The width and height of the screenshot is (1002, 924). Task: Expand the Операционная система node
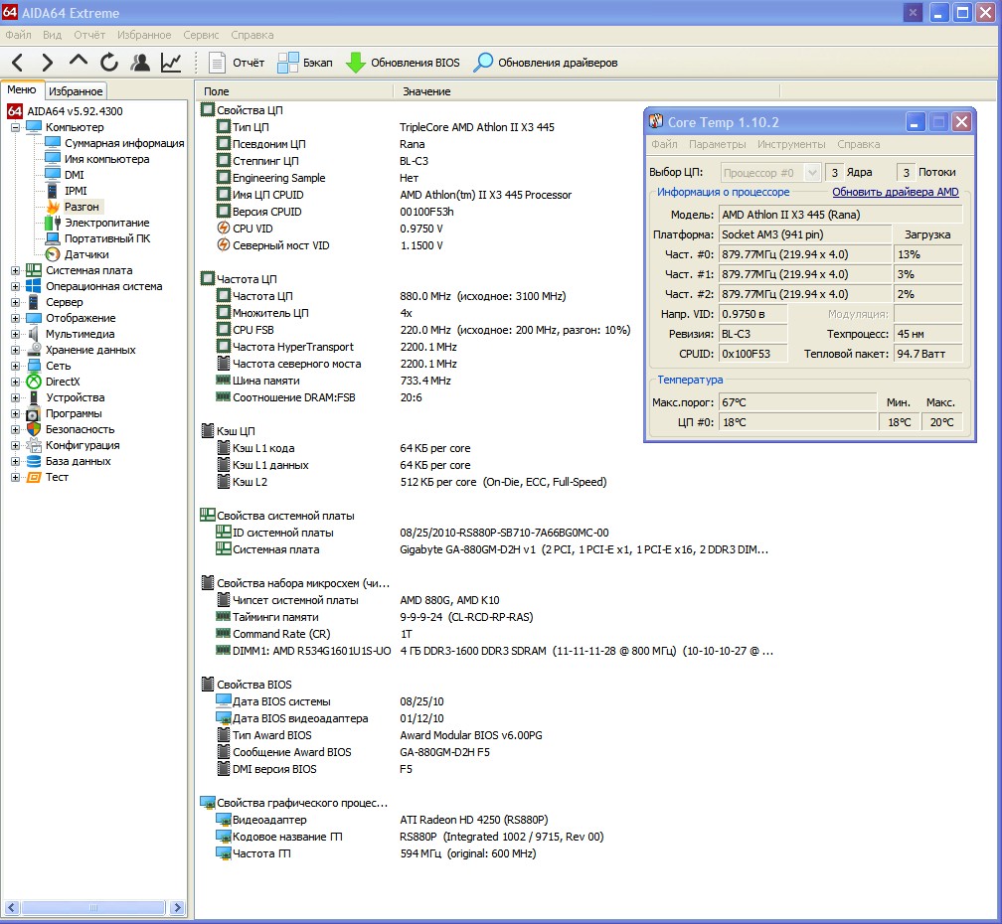tap(15, 287)
